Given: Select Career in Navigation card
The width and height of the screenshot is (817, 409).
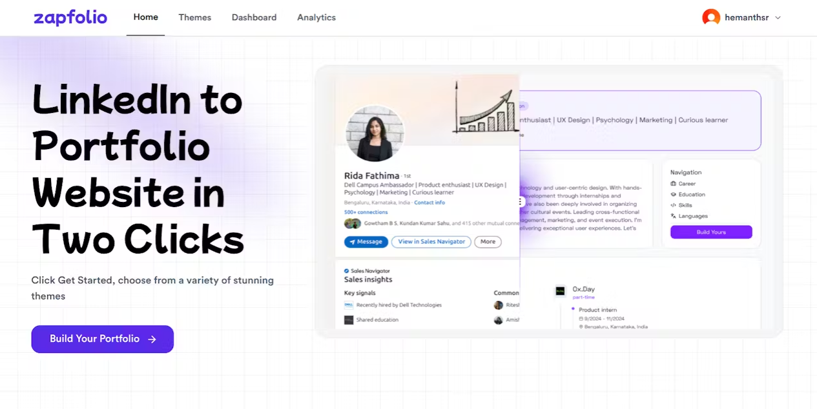Looking at the screenshot, I should (x=687, y=184).
